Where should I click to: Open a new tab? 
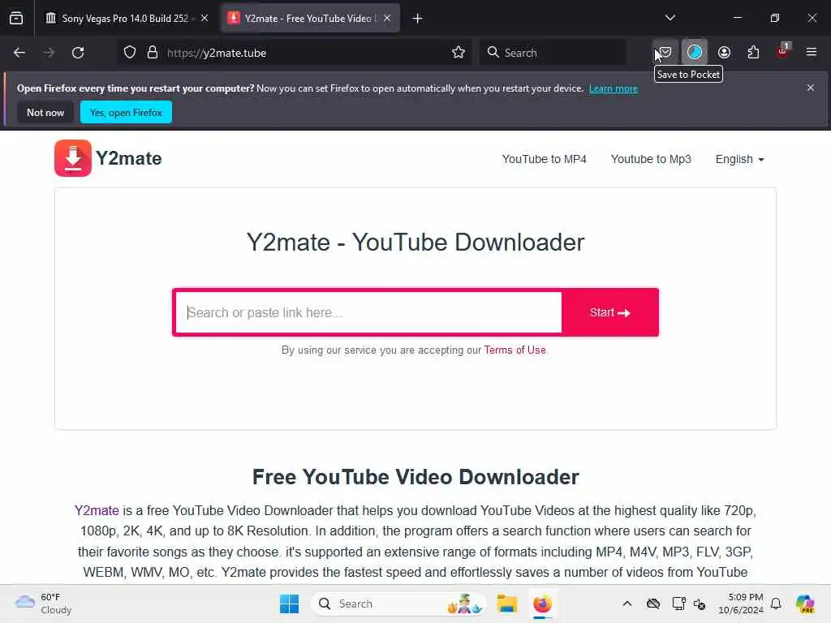(418, 19)
